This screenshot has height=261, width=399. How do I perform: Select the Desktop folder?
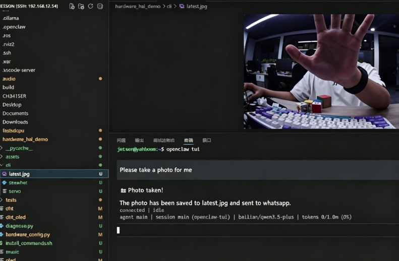[54, 104]
